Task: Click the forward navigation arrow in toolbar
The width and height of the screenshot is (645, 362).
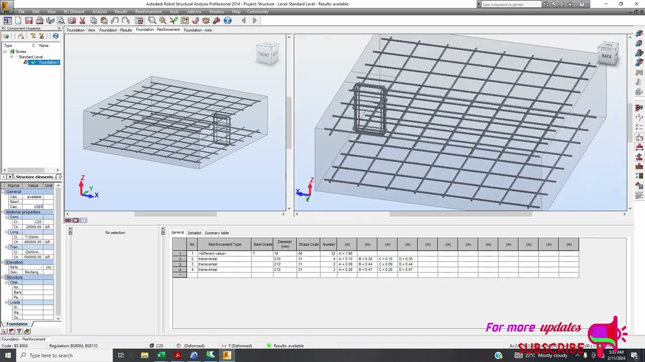Action: coord(254,21)
